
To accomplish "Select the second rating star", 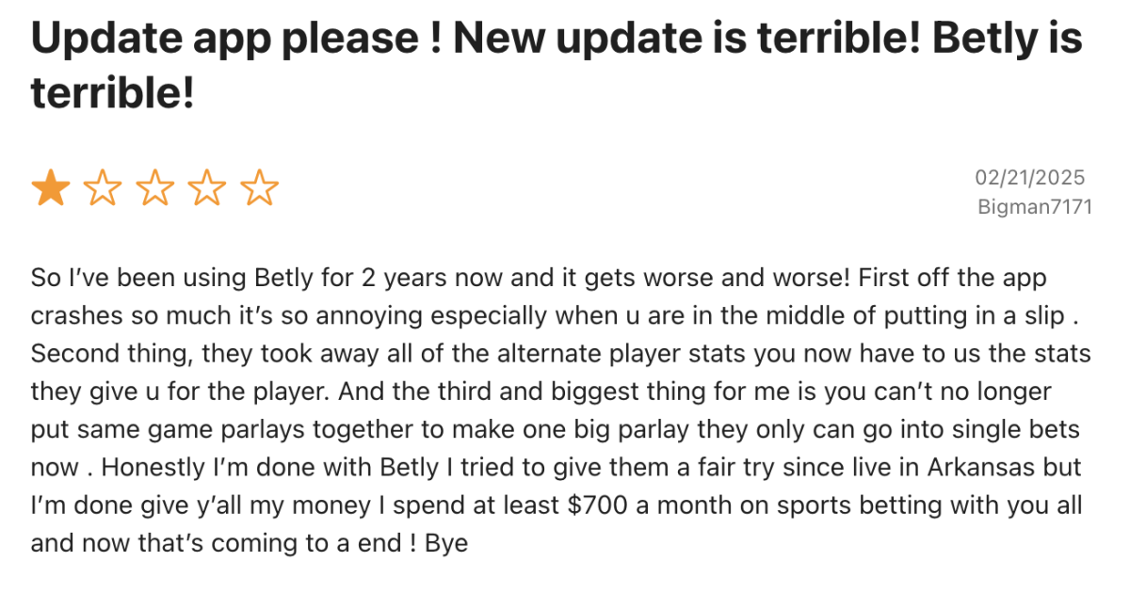I will pyautogui.click(x=103, y=189).
